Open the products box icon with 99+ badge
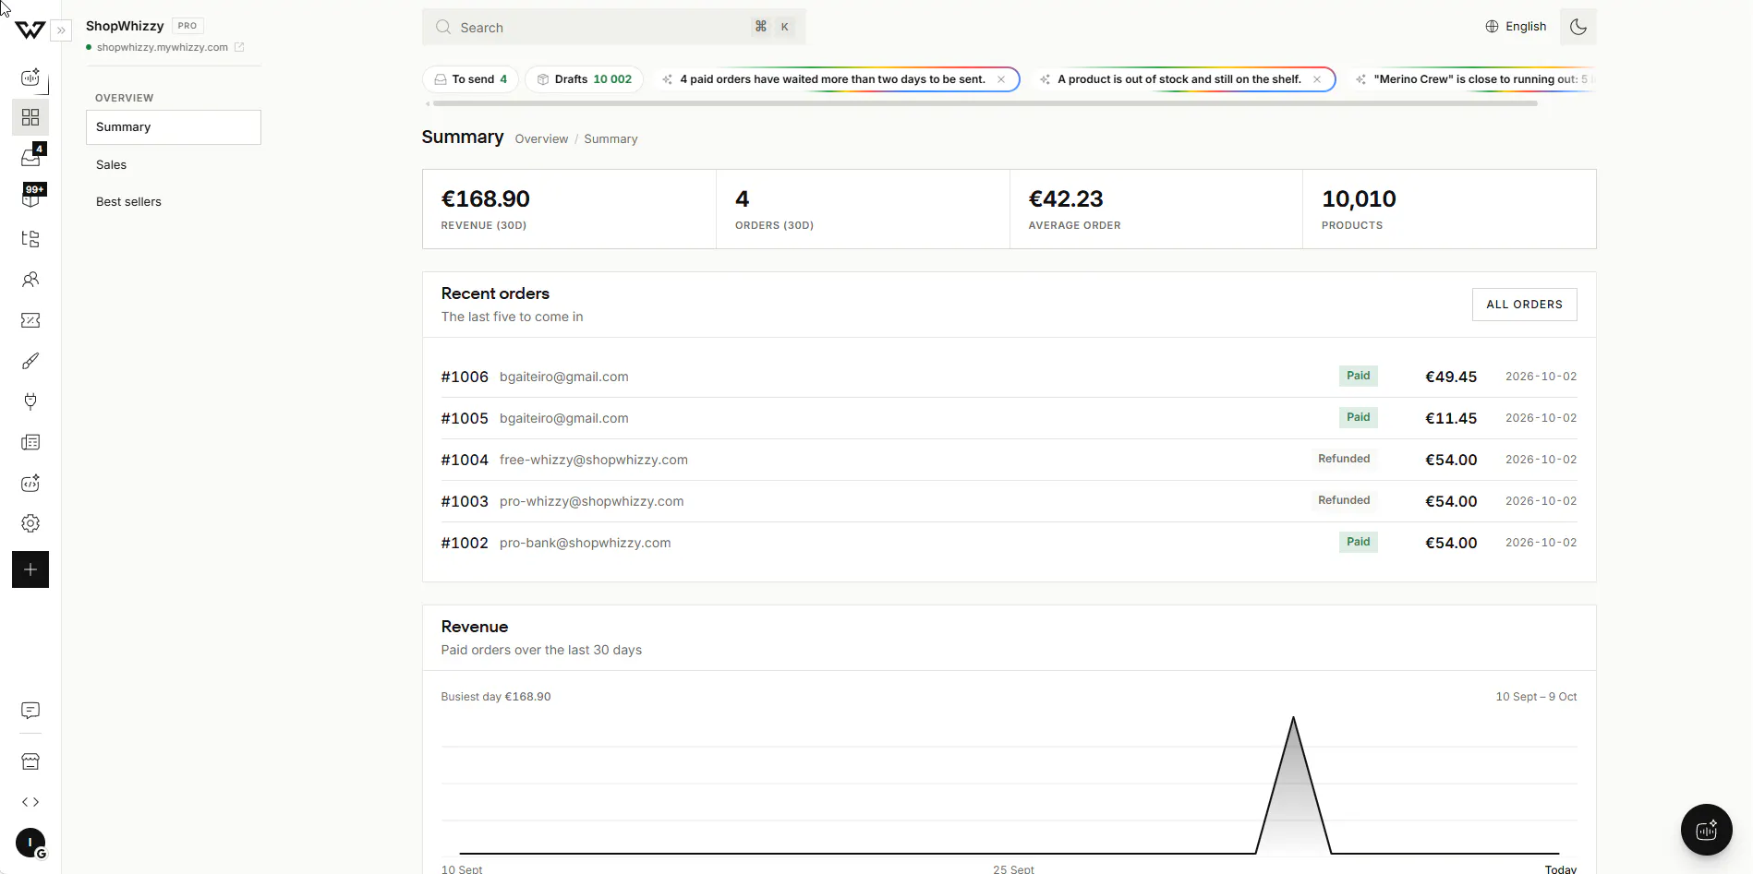 point(30,198)
